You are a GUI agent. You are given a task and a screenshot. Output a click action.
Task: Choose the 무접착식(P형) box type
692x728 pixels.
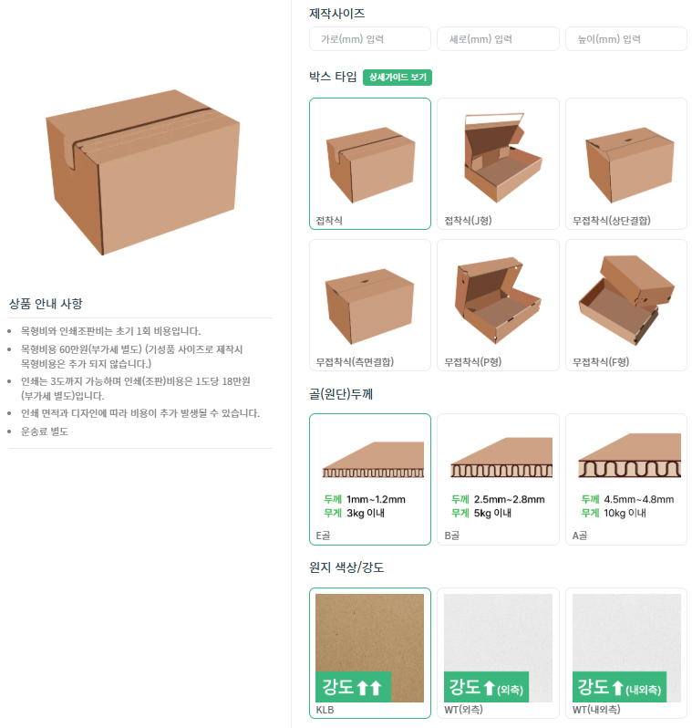[498, 305]
